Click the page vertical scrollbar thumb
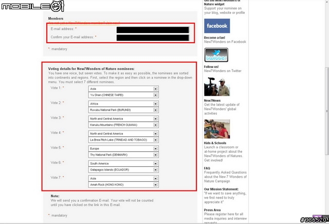Screen dimensions: 329x224 327,111
